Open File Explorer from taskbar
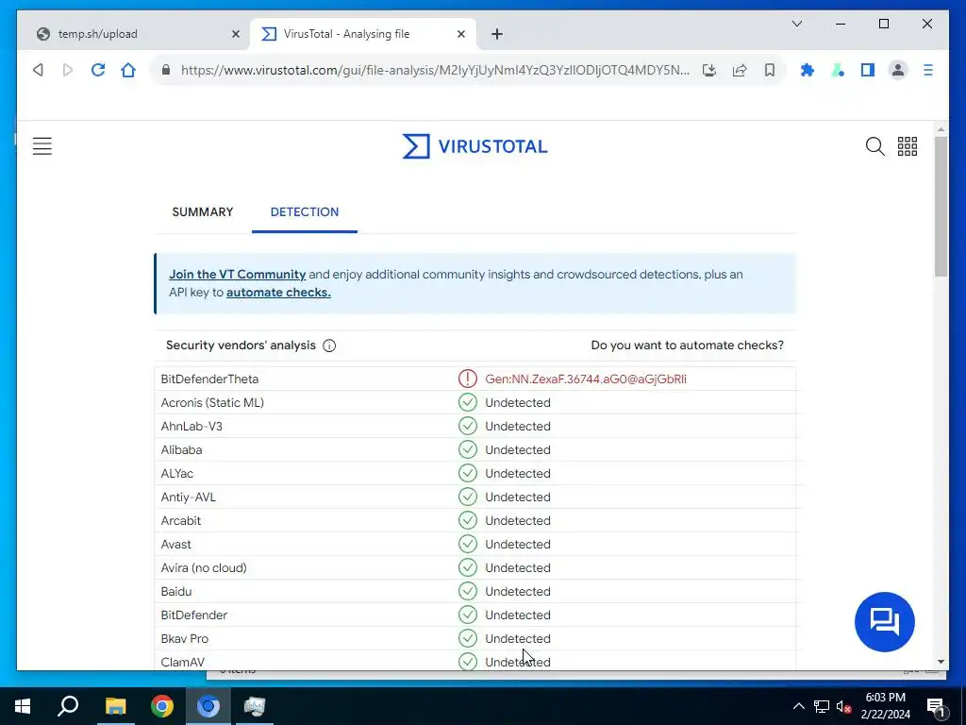 tap(115, 706)
